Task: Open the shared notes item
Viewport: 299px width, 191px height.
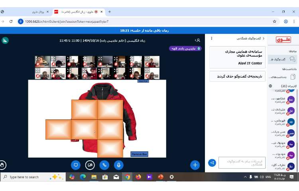Action: 282,77
